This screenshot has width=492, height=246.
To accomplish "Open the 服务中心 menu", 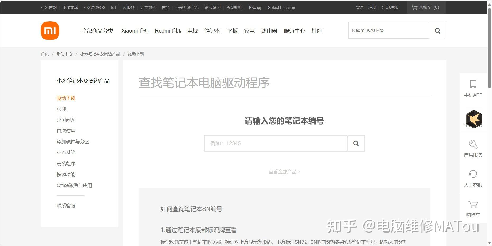I will click(294, 31).
